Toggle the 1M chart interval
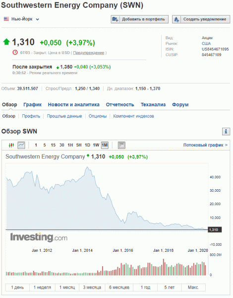The width and height of the screenshot is (233, 298). coord(105,145)
